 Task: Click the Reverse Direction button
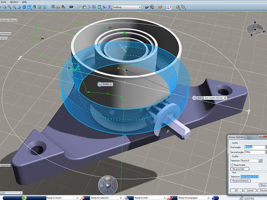click(241, 181)
